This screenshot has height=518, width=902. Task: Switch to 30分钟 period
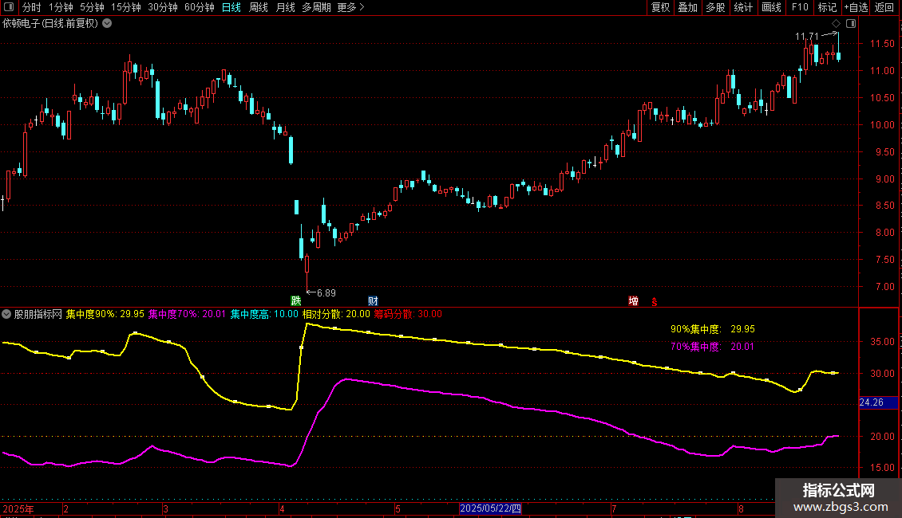(163, 7)
